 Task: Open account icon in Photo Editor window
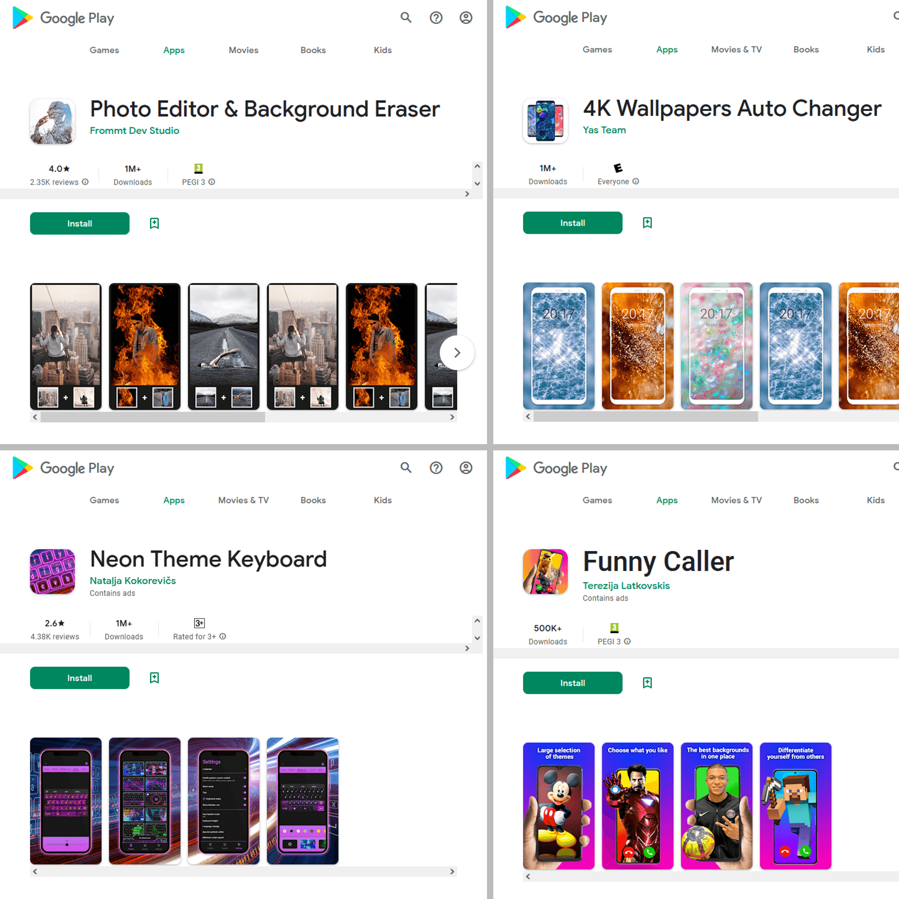click(466, 18)
